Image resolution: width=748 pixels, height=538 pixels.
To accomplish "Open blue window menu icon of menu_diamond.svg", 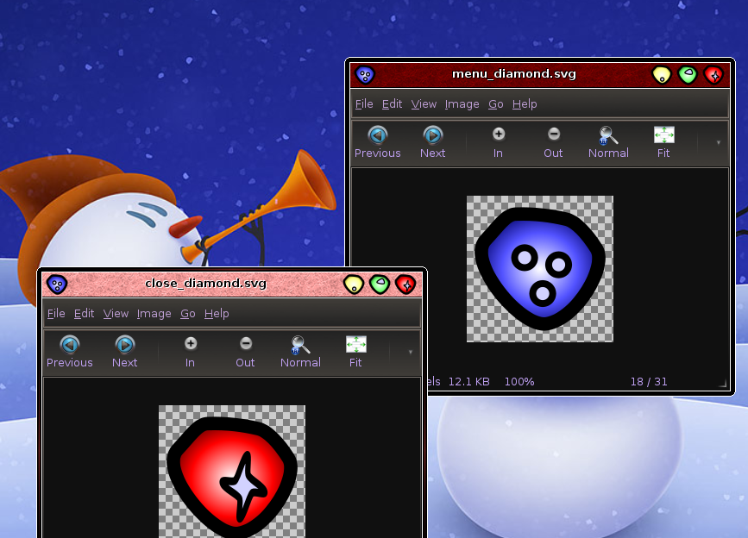I will point(366,75).
